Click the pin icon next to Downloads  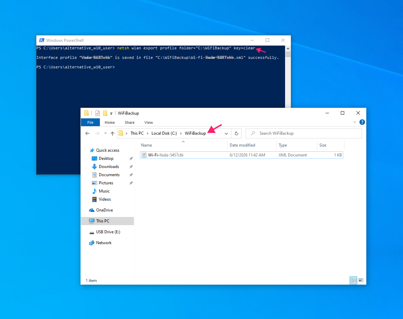click(131, 167)
